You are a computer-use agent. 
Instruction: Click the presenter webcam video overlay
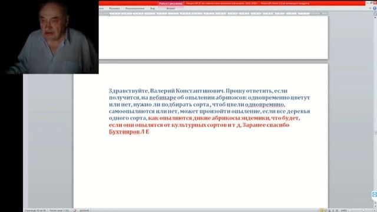tap(49, 37)
